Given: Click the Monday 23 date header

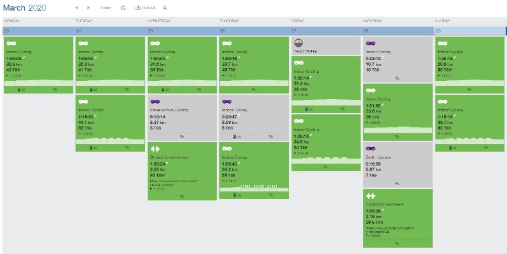Looking at the screenshot, I should click(38, 31).
